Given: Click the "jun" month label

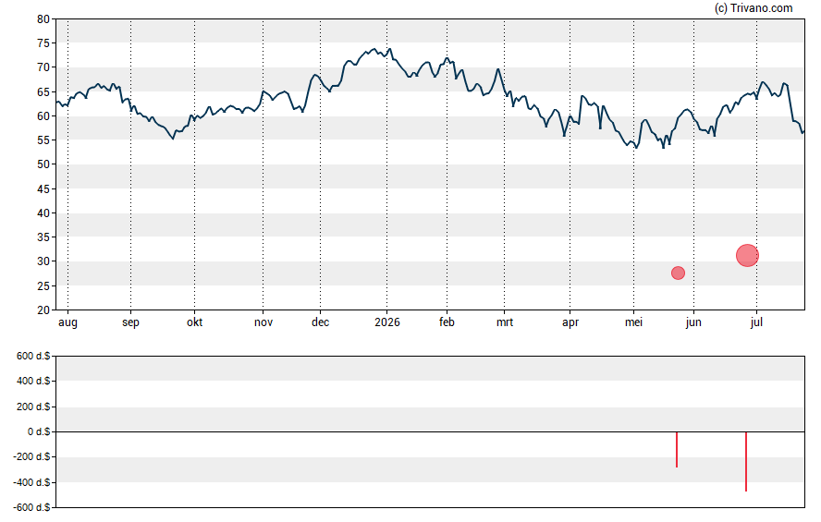Looking at the screenshot, I should point(693,322).
